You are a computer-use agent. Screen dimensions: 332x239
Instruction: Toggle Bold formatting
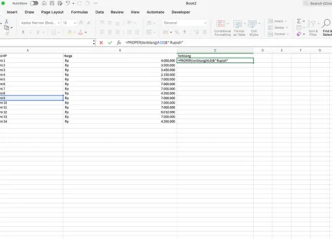click(23, 33)
